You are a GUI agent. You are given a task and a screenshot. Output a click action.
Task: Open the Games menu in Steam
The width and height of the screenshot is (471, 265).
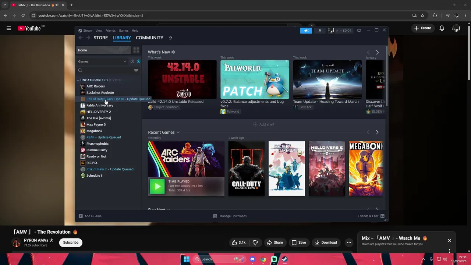tap(124, 31)
